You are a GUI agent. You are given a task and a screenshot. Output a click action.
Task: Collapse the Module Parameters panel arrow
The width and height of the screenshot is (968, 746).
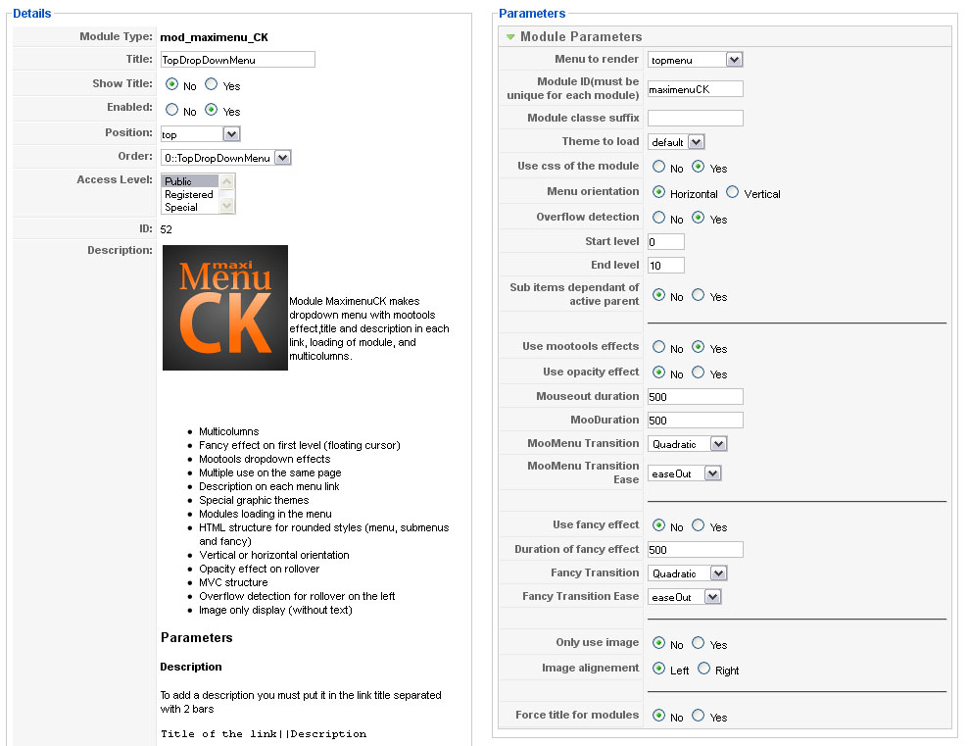[x=509, y=37]
